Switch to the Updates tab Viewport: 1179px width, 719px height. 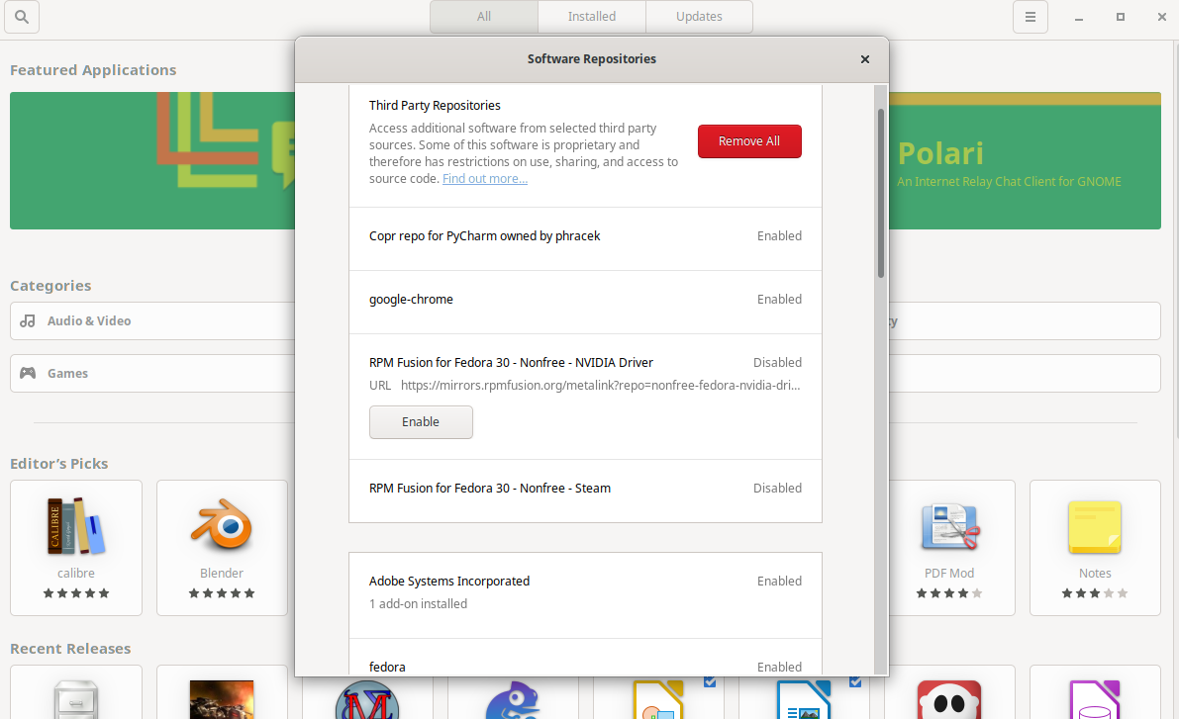(x=699, y=17)
